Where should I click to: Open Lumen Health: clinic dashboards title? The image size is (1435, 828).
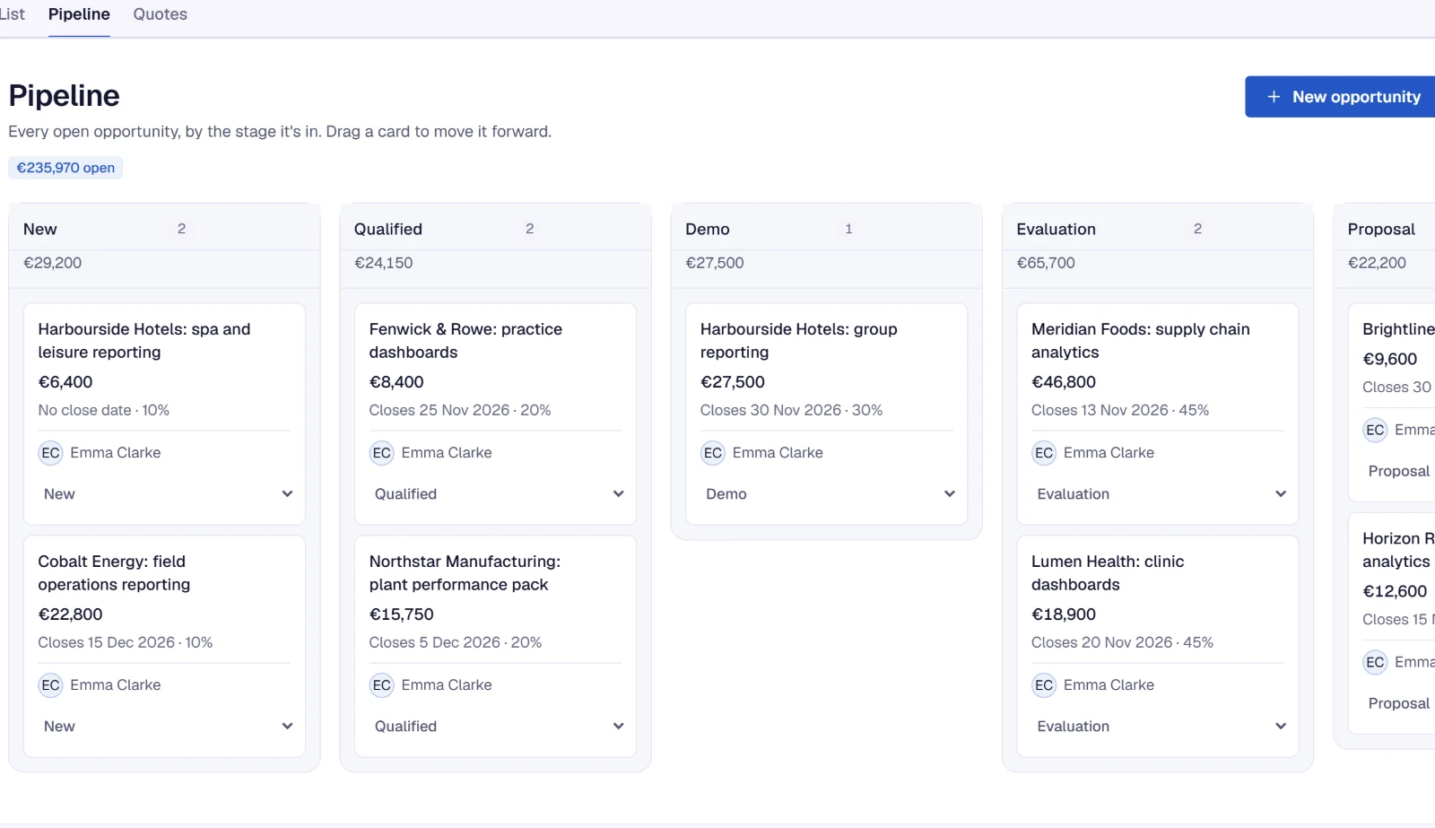[1108, 573]
